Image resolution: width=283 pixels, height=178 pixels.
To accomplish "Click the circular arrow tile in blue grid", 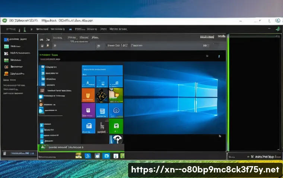I will (x=116, y=111).
